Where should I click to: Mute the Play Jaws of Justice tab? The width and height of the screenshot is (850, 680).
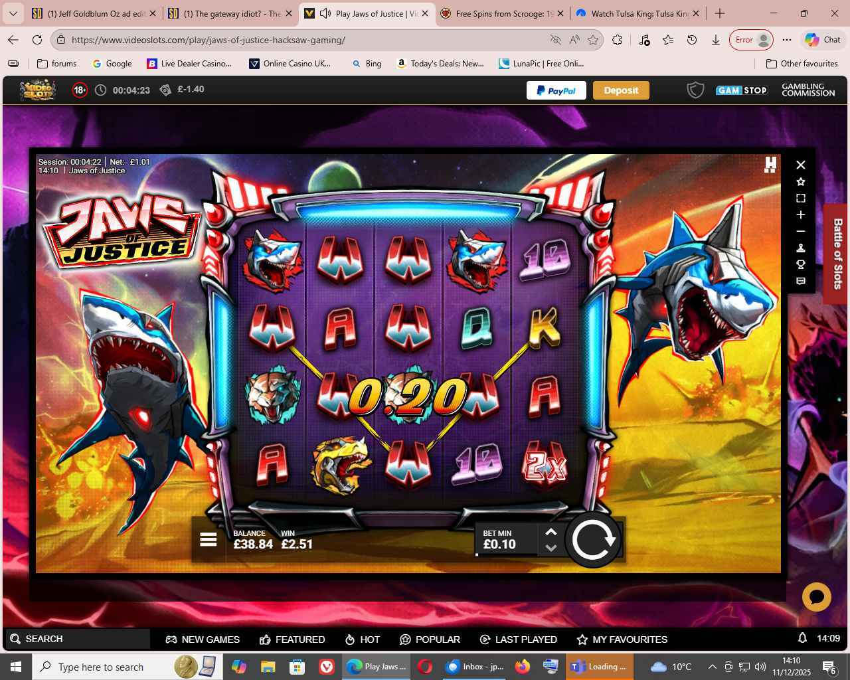(325, 13)
